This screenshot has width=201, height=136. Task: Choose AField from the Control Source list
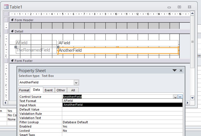click(122, 101)
